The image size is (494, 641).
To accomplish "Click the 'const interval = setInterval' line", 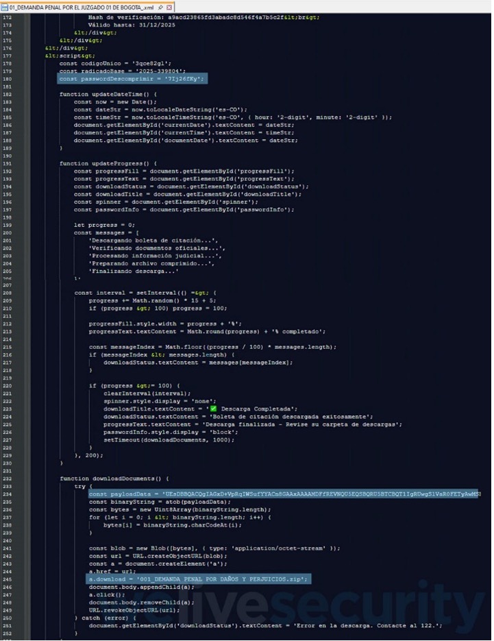I will (x=145, y=293).
